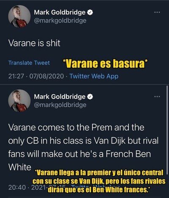Click the @markgoldbridge handle in the second tweet

point(60,105)
